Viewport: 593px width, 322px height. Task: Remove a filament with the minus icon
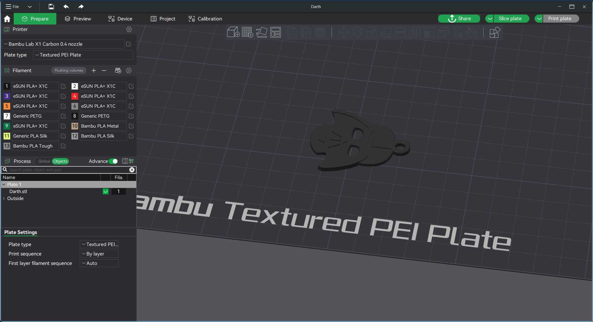[x=104, y=71]
